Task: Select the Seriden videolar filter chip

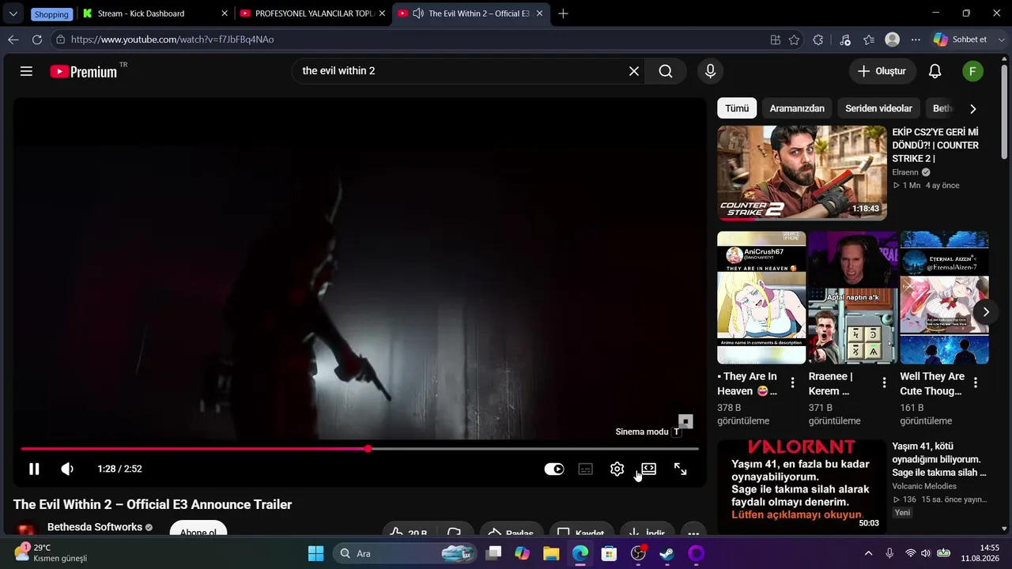Action: click(878, 108)
